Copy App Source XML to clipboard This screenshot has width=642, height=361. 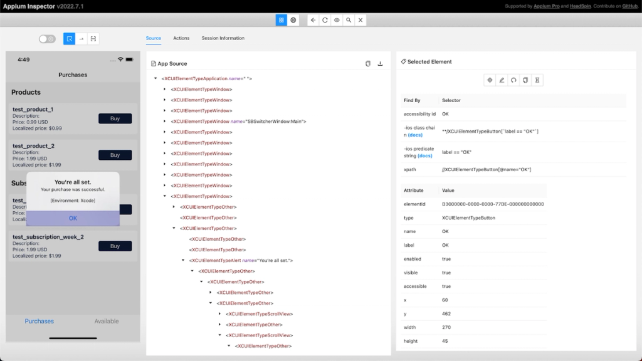tap(367, 63)
